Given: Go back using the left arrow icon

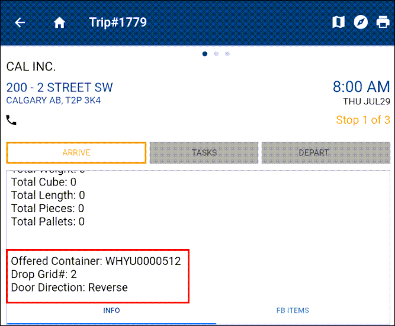Looking at the screenshot, I should pyautogui.click(x=20, y=23).
